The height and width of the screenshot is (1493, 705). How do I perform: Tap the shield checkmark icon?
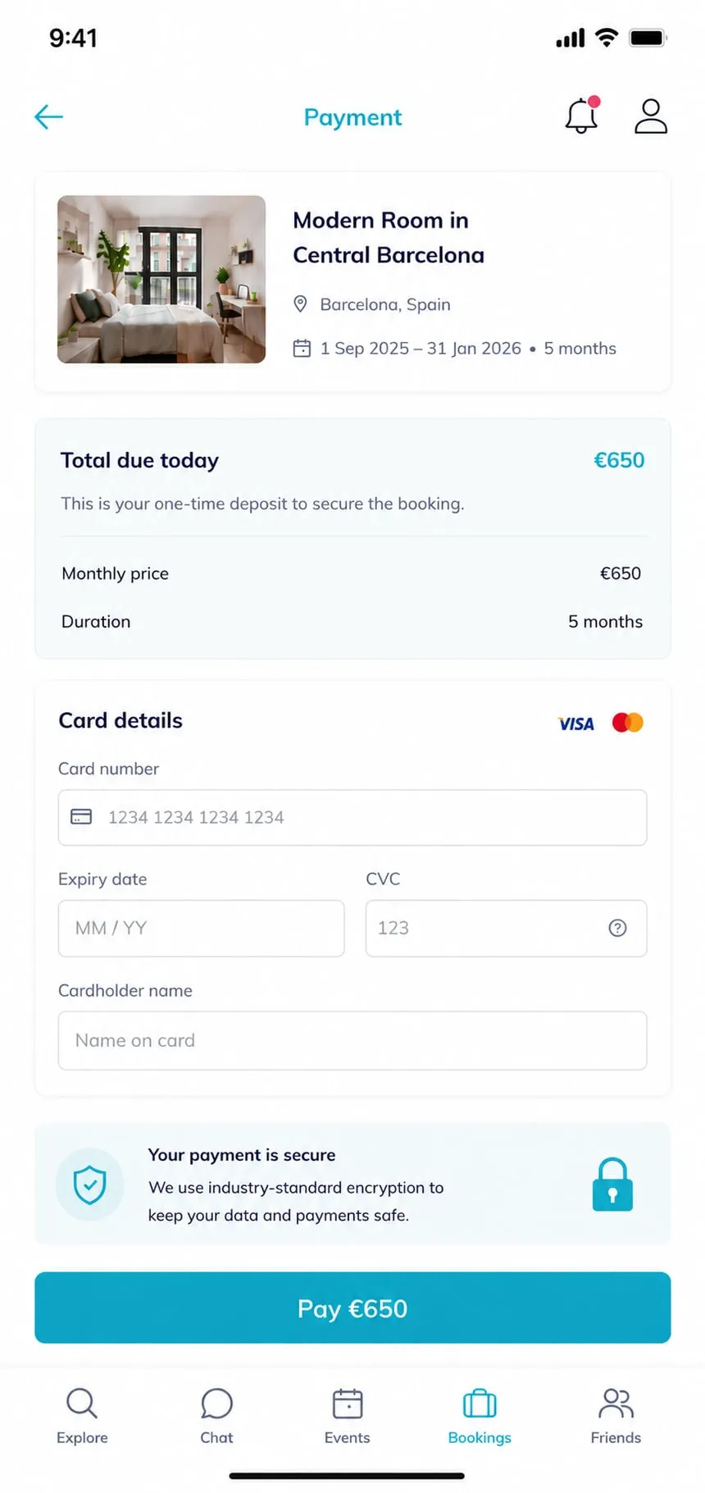point(89,1185)
